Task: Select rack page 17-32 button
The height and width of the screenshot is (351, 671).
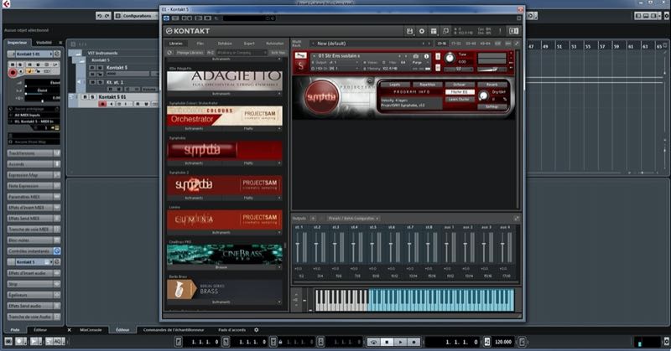Action: pyautogui.click(x=456, y=44)
